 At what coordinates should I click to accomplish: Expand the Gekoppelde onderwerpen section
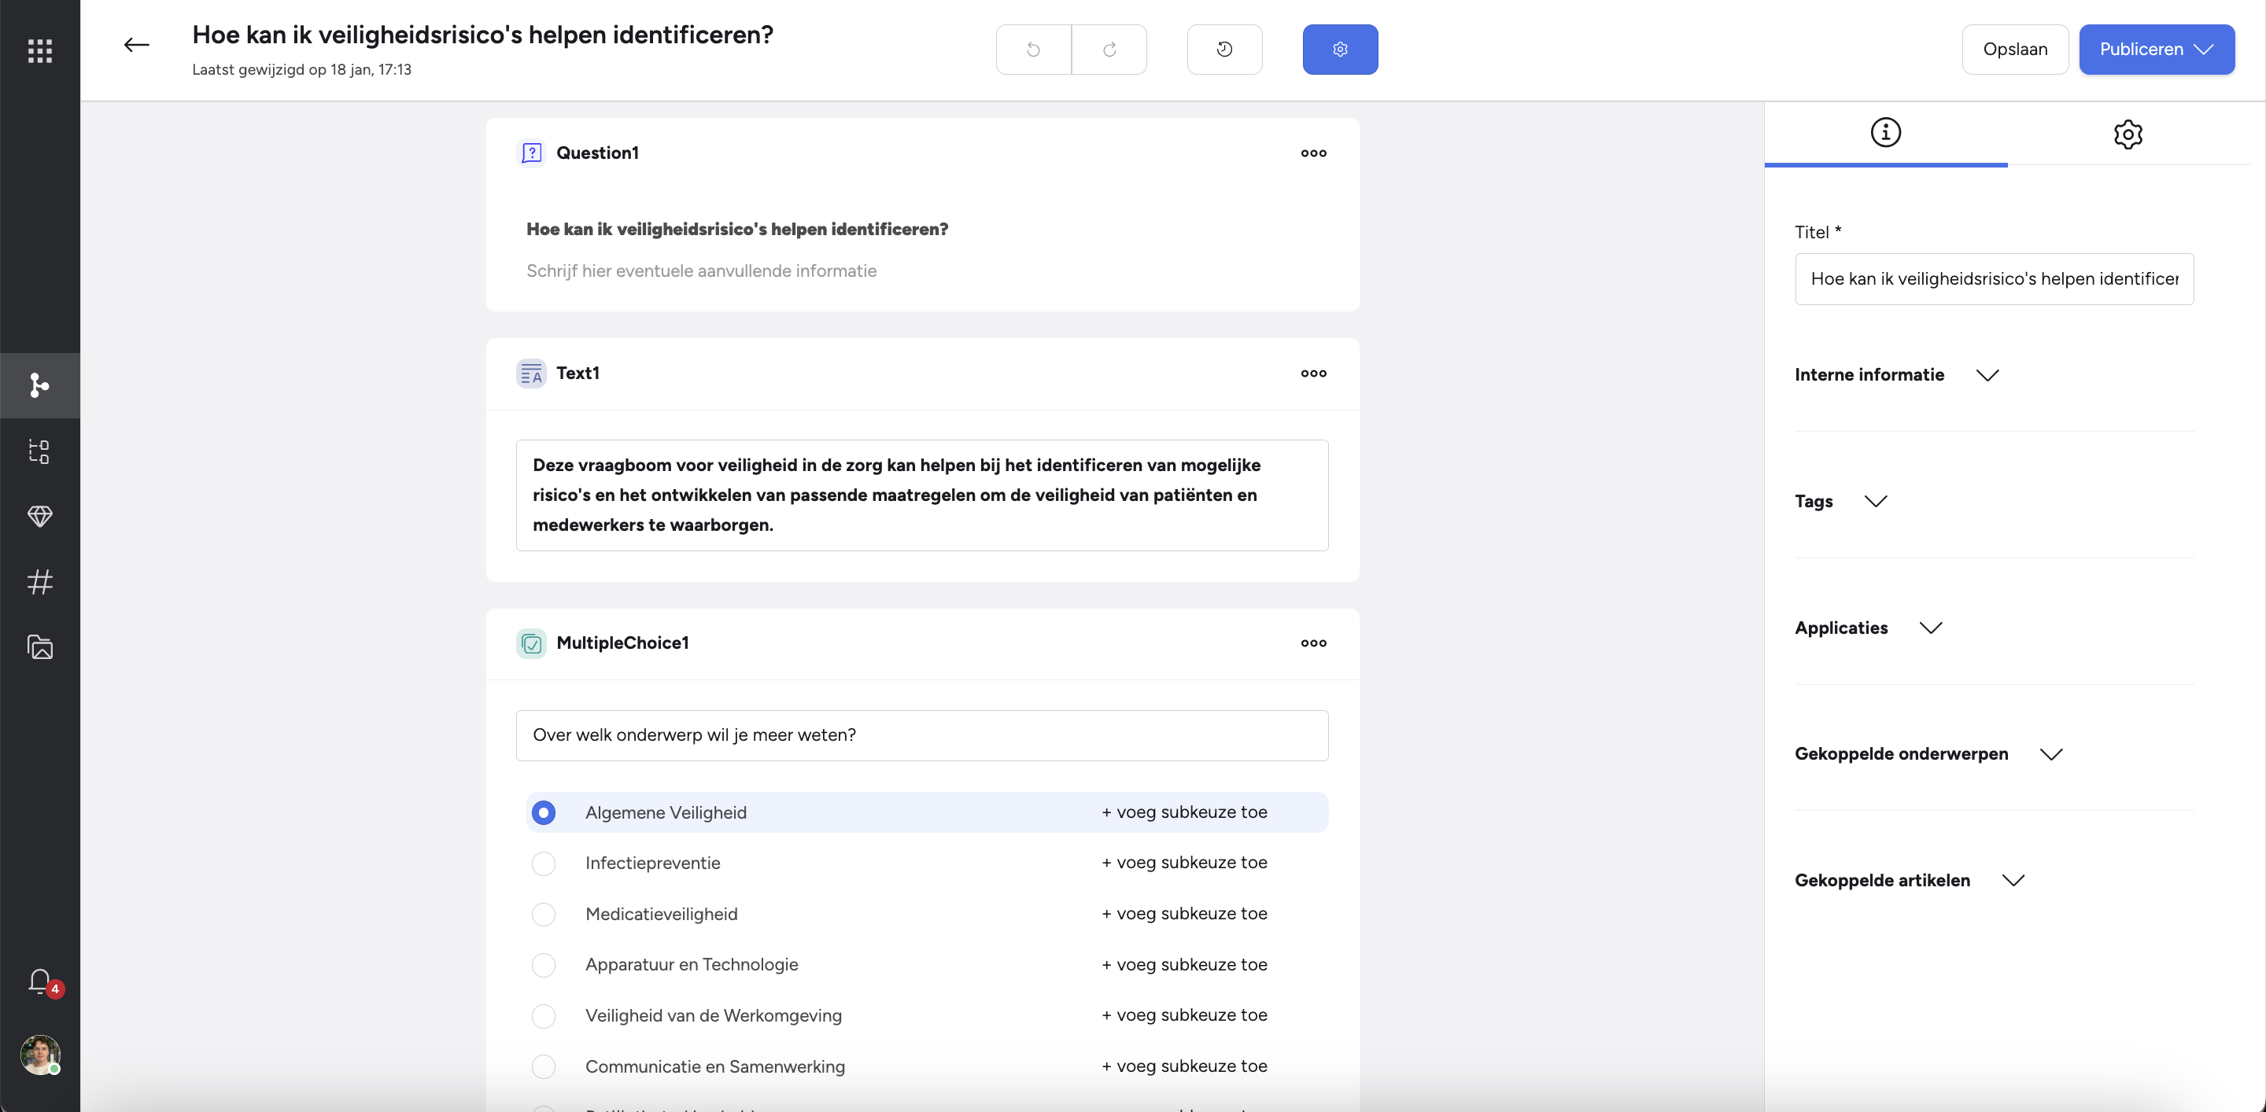[2050, 753]
